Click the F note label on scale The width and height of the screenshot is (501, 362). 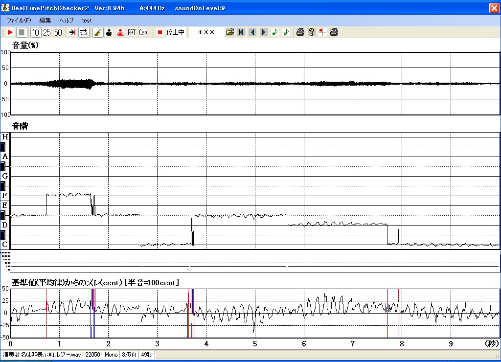coord(5,196)
